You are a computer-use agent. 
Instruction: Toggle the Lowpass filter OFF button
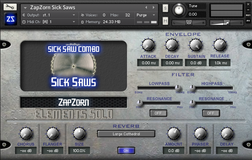coord(158,113)
